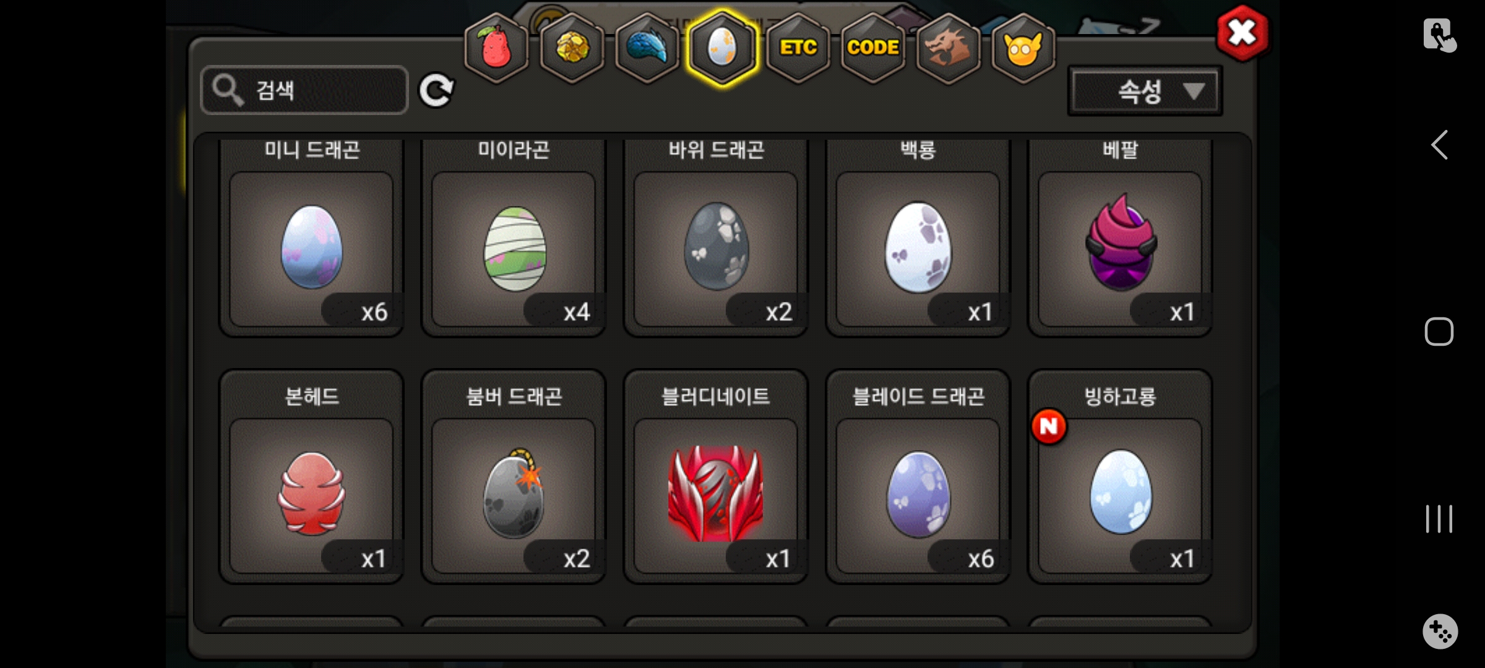Switch to the ETC tab
Viewport: 1485px width, 668px height.
798,48
